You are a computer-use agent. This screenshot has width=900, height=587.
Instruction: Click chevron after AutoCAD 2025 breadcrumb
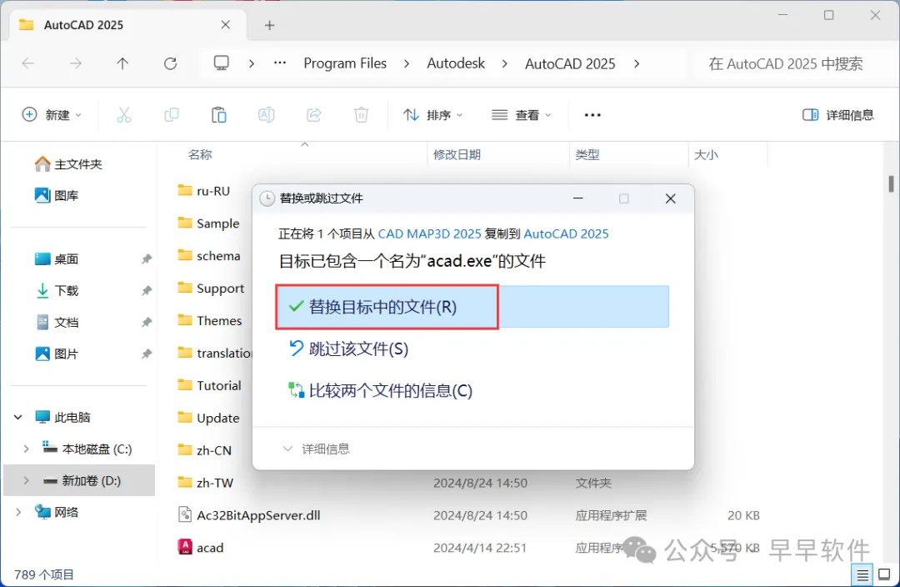point(637,63)
